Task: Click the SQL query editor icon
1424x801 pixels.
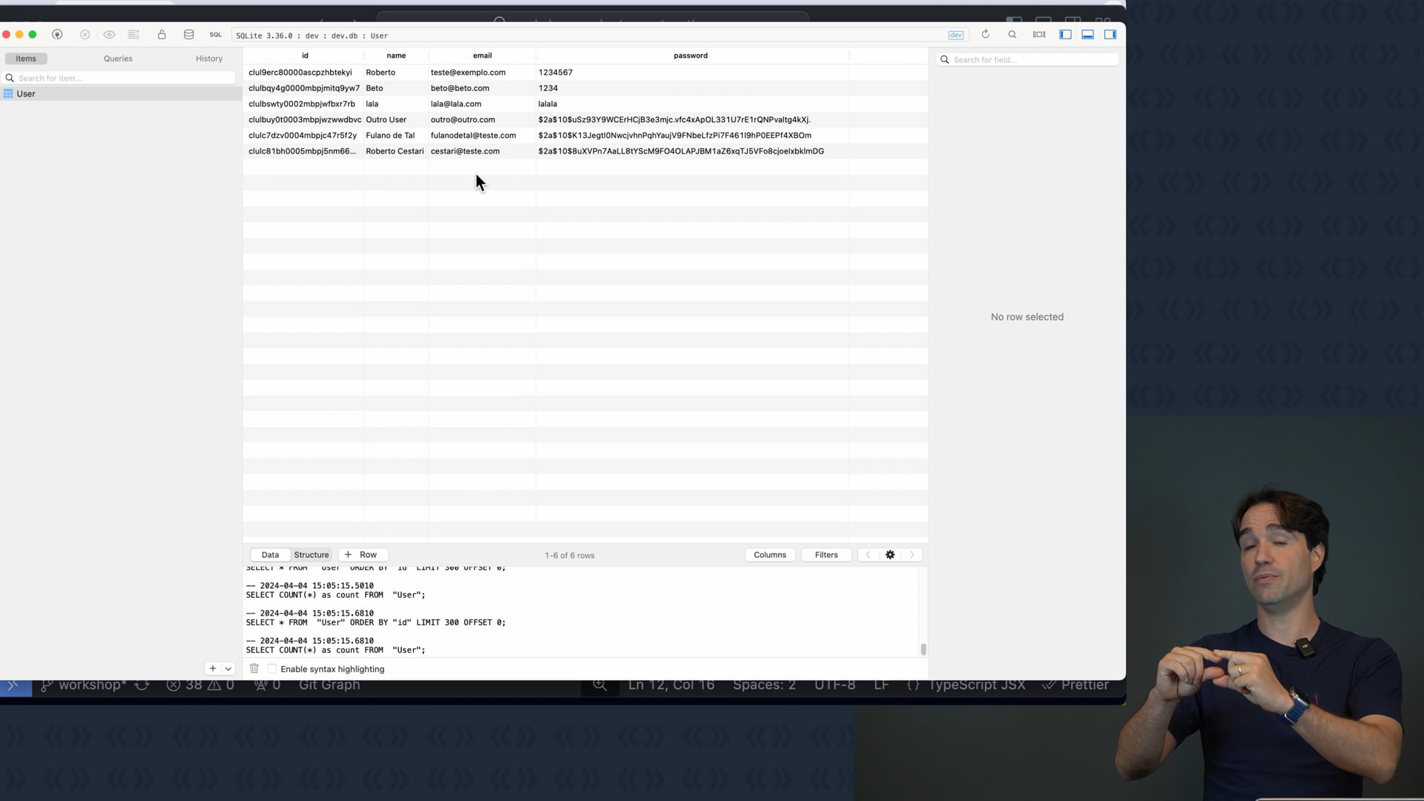Action: point(215,35)
